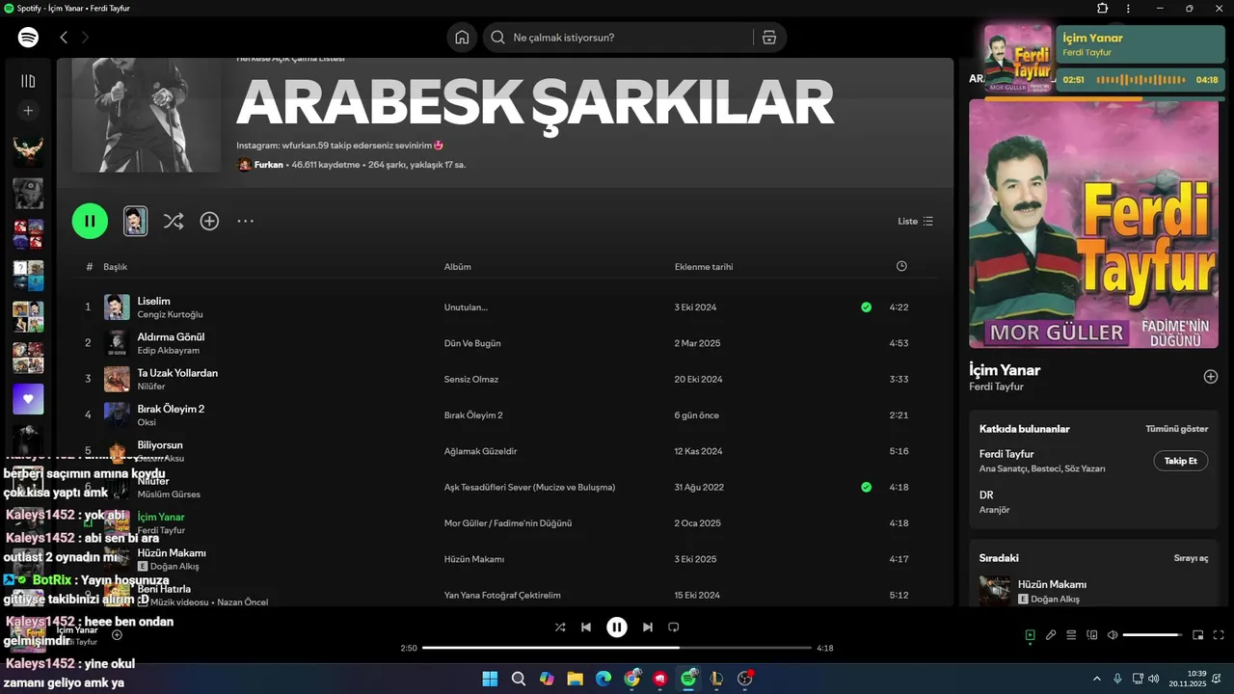Open album Yan Yana Fotoğraf Çektirelim
Viewport: 1234px width, 694px height.
(502, 596)
